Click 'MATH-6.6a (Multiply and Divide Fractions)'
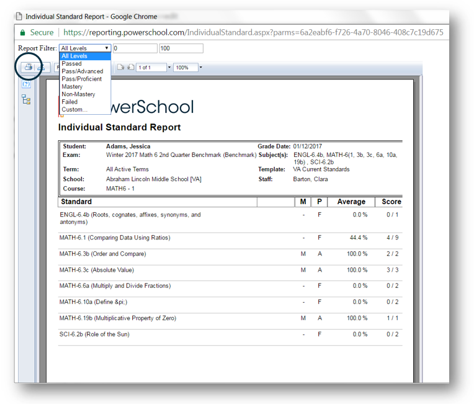Viewport: 474px width, 404px height. pyautogui.click(x=115, y=285)
